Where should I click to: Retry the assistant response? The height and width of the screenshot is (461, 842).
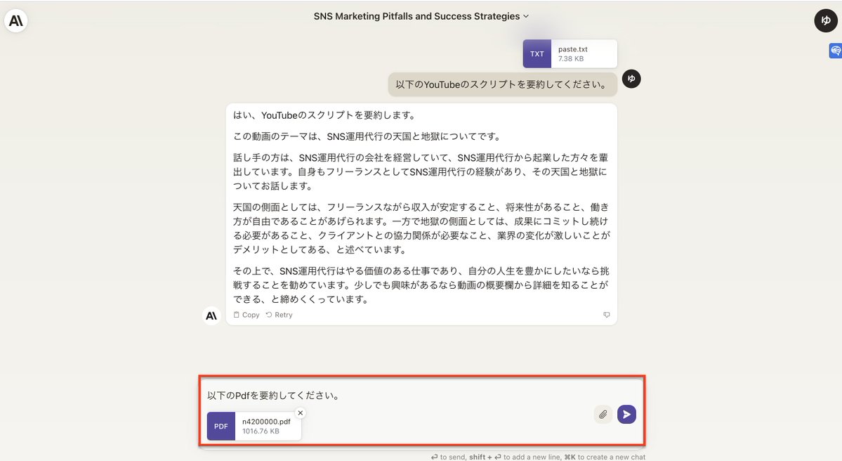click(279, 315)
